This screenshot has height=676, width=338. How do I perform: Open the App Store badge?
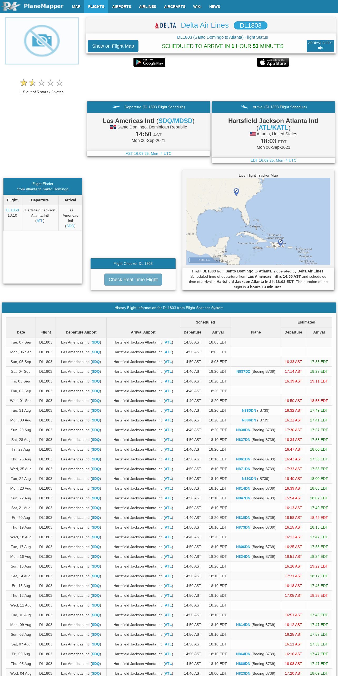273,62
